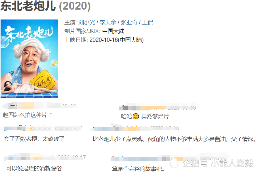
Task: Click the laughing emoji in 哈哈 comment
Action: pyautogui.click(x=136, y=116)
